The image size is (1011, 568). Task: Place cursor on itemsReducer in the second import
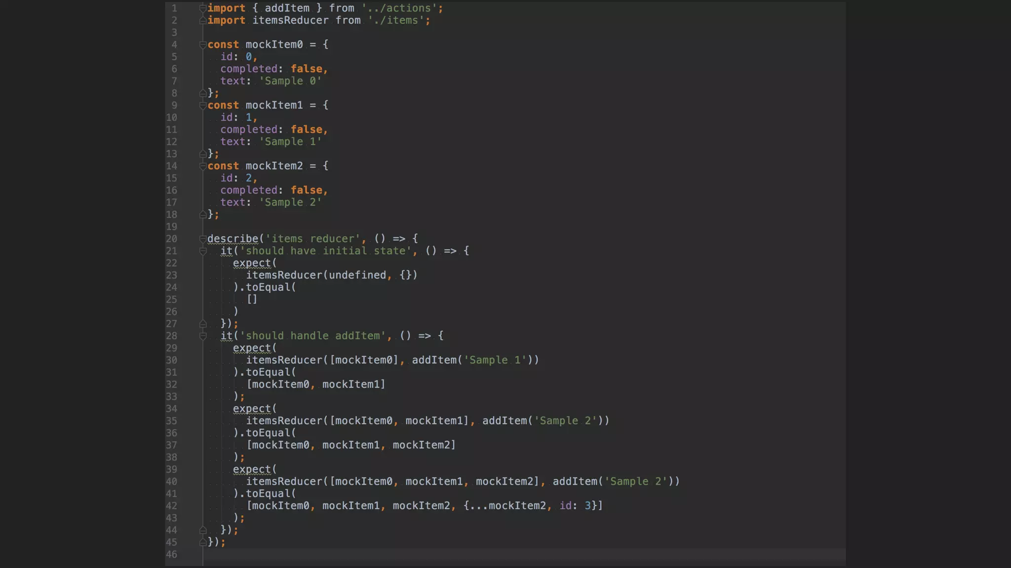coord(290,21)
